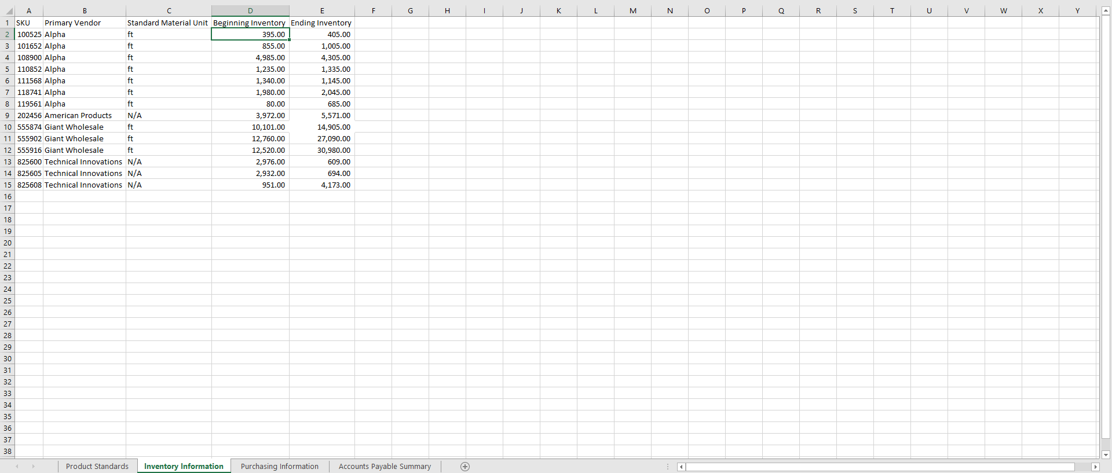
Task: Click beginning inventory value 395.00
Action: tap(250, 34)
